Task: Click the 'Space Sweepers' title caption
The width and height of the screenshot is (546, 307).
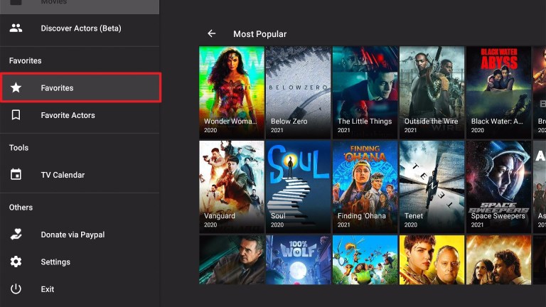Action: [x=498, y=216]
